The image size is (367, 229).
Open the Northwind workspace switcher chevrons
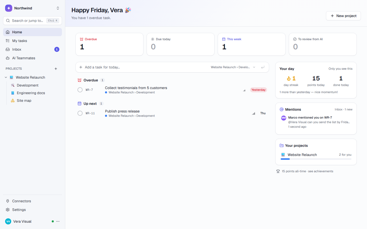tap(58, 8)
